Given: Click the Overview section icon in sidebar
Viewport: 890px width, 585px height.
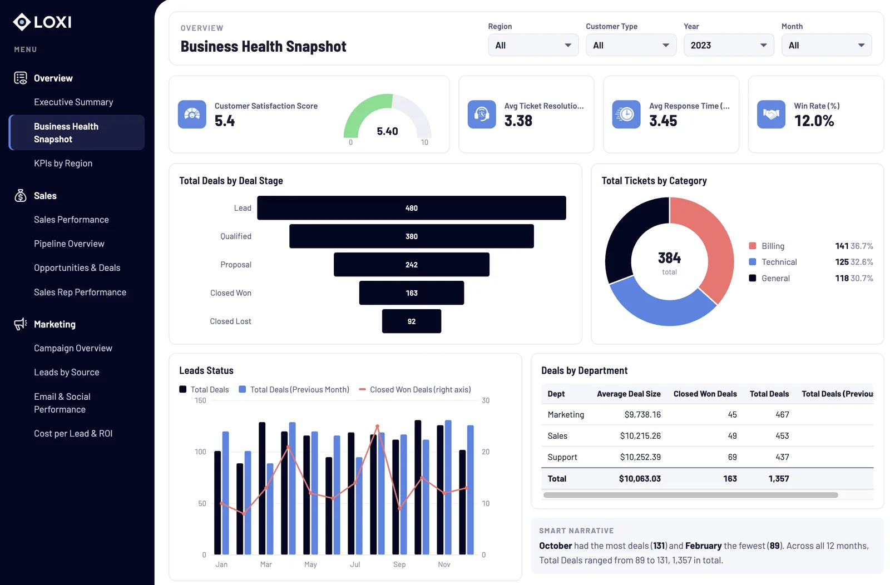Looking at the screenshot, I should (21, 78).
